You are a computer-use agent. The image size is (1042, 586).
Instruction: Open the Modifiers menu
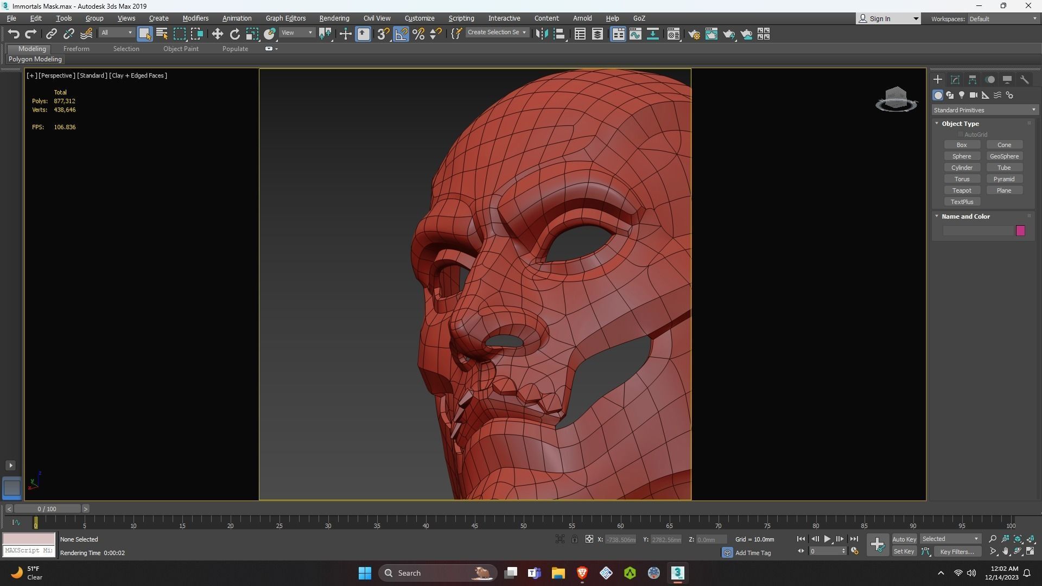pos(195,18)
